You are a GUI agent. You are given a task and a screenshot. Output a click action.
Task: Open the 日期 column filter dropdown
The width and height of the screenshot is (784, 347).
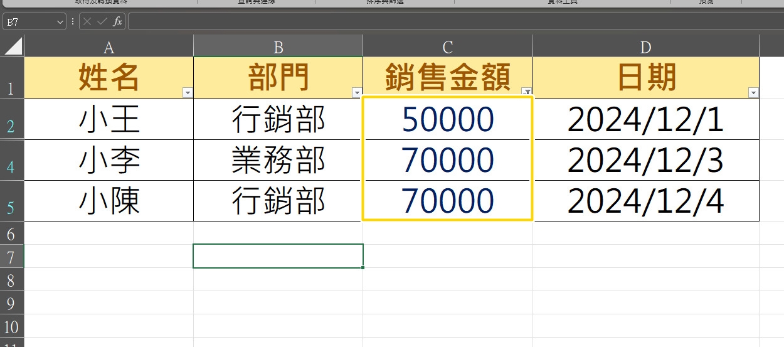coord(753,93)
